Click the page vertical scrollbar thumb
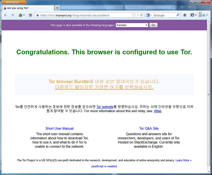The width and height of the screenshot is (212, 175). [209, 95]
